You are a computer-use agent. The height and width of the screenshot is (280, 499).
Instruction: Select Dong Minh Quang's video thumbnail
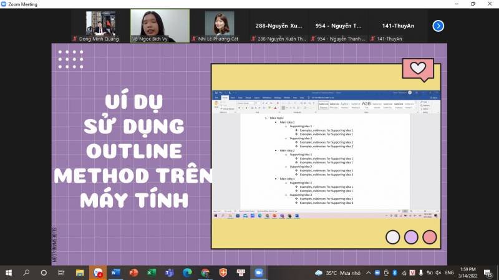tap(100, 26)
